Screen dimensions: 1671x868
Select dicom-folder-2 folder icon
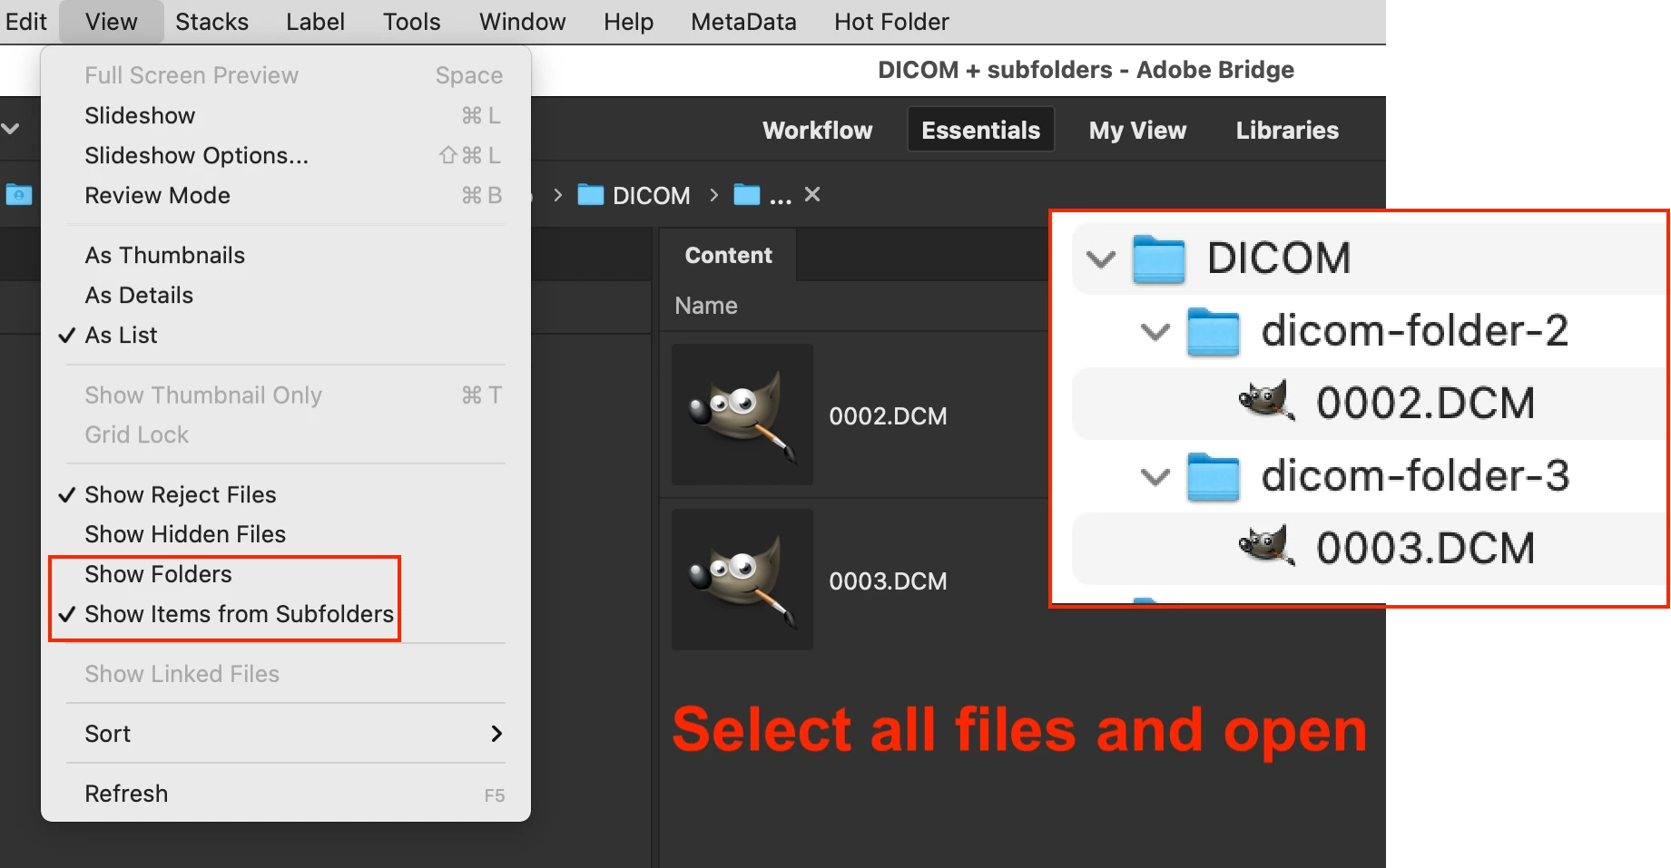click(1214, 331)
